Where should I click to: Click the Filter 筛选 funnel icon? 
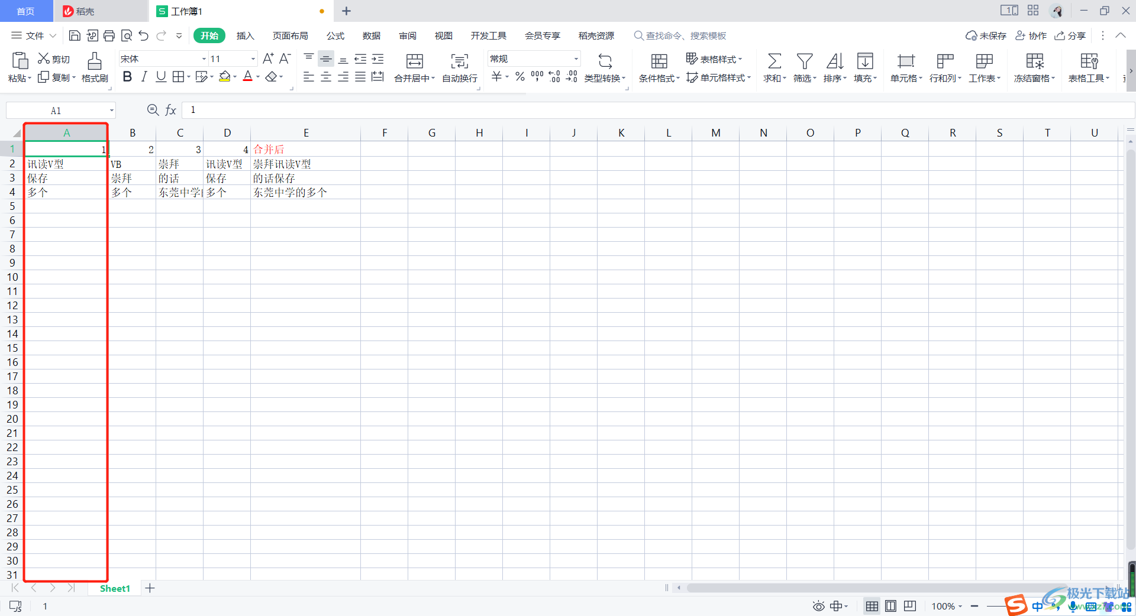click(804, 61)
